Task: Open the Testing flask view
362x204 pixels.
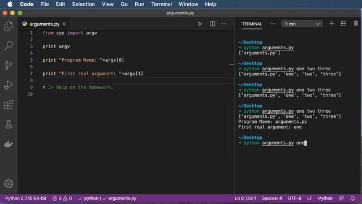Action: [x=8, y=125]
